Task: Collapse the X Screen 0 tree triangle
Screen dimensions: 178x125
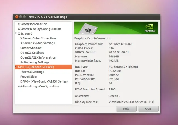Action: (16, 33)
